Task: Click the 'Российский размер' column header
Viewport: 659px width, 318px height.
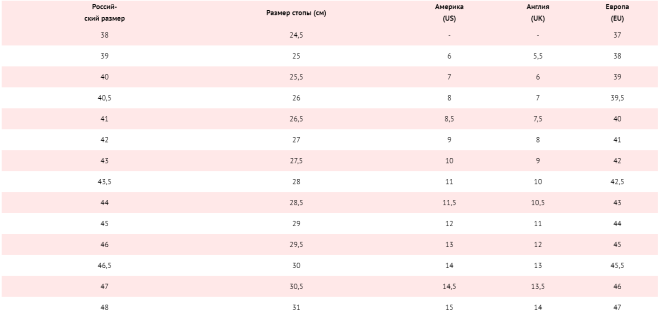Action: [104, 13]
